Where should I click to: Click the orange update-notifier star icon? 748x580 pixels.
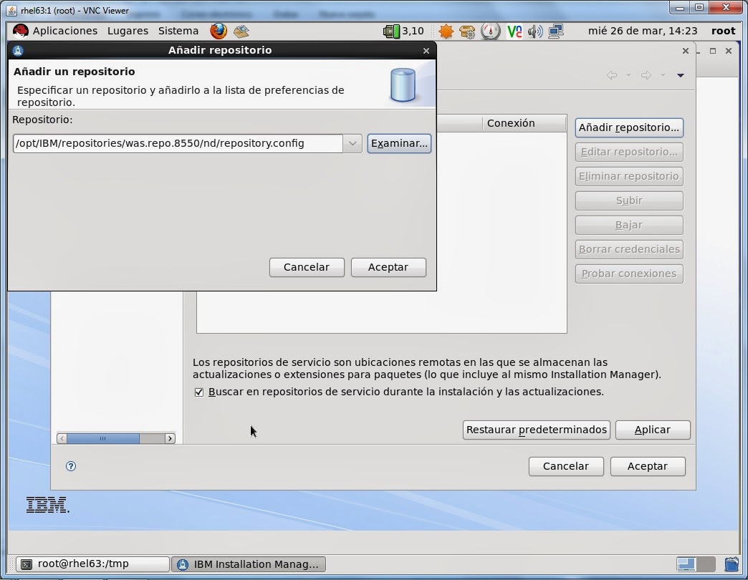[447, 31]
